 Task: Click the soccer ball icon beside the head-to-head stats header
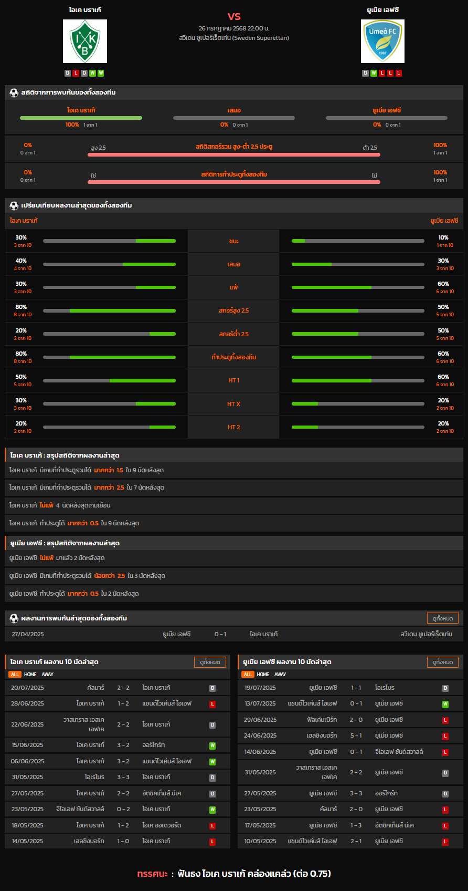click(14, 92)
